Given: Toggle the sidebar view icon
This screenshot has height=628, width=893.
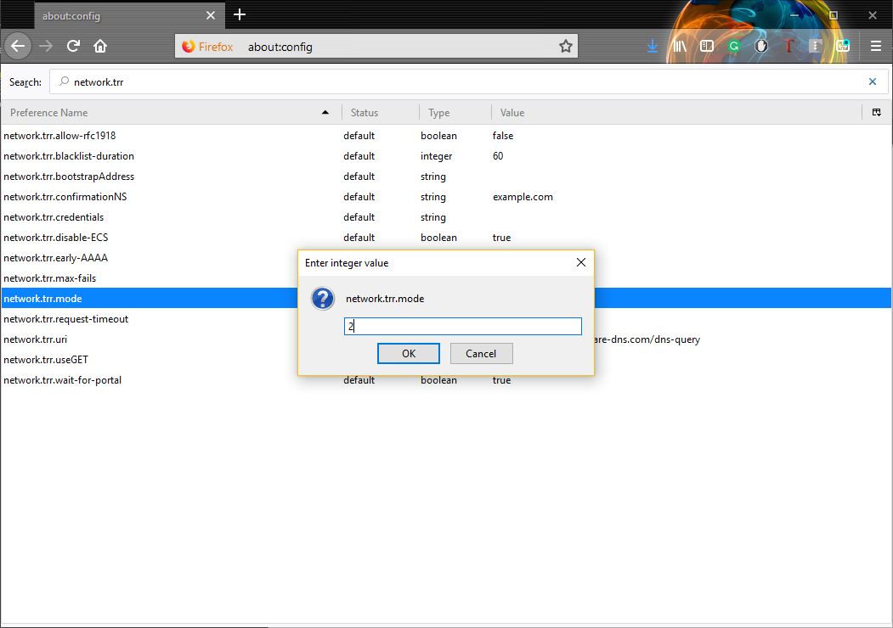Looking at the screenshot, I should click(x=706, y=47).
